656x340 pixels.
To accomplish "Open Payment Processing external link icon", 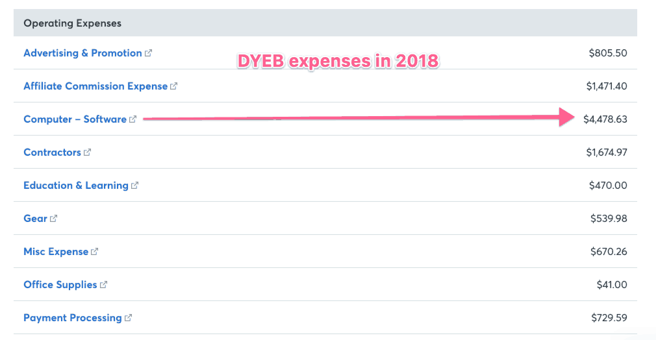I will (x=129, y=317).
